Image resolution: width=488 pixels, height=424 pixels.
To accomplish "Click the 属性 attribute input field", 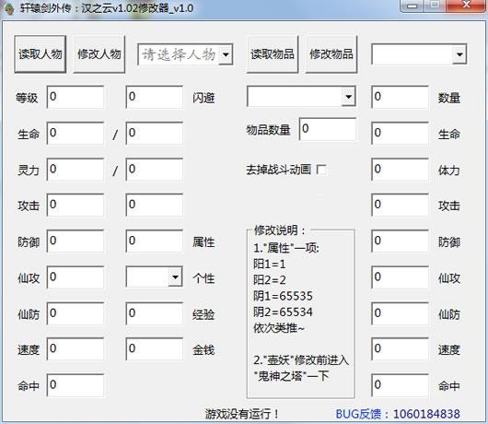I will click(155, 241).
